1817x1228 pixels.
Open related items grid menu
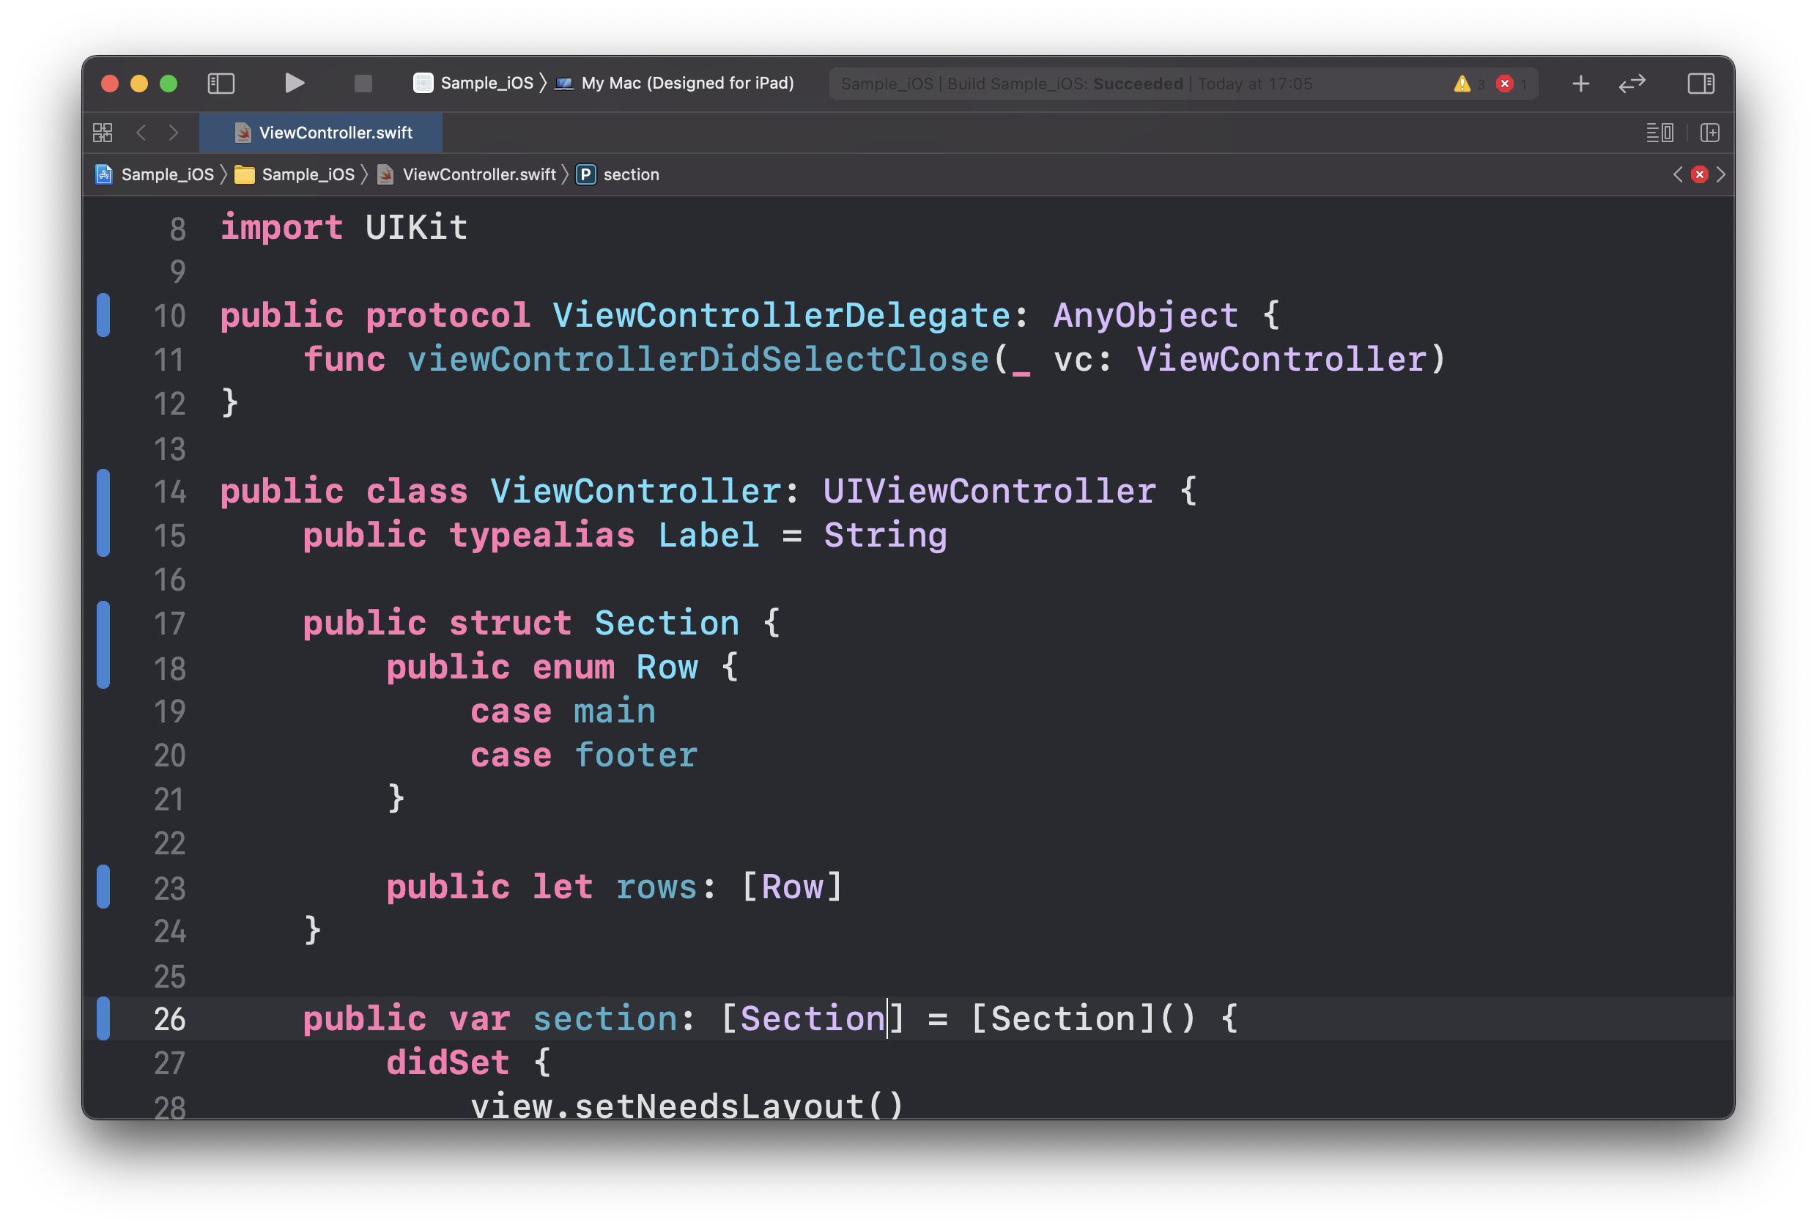coord(103,133)
